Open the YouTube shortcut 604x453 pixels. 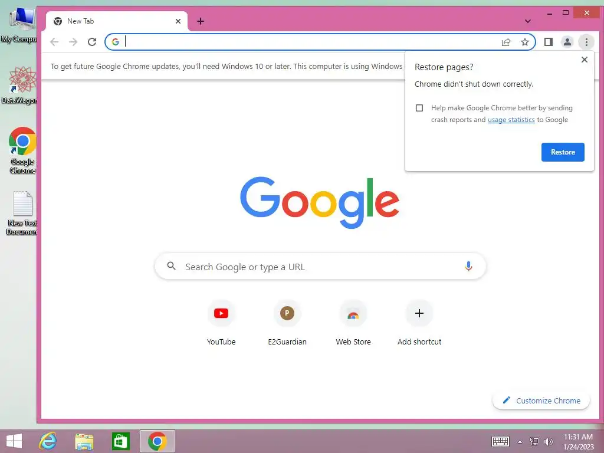(x=221, y=323)
